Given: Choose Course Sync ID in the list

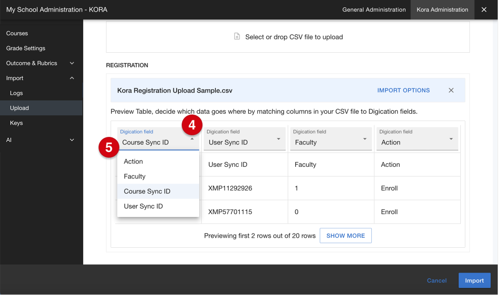Looking at the screenshot, I should click(158, 191).
